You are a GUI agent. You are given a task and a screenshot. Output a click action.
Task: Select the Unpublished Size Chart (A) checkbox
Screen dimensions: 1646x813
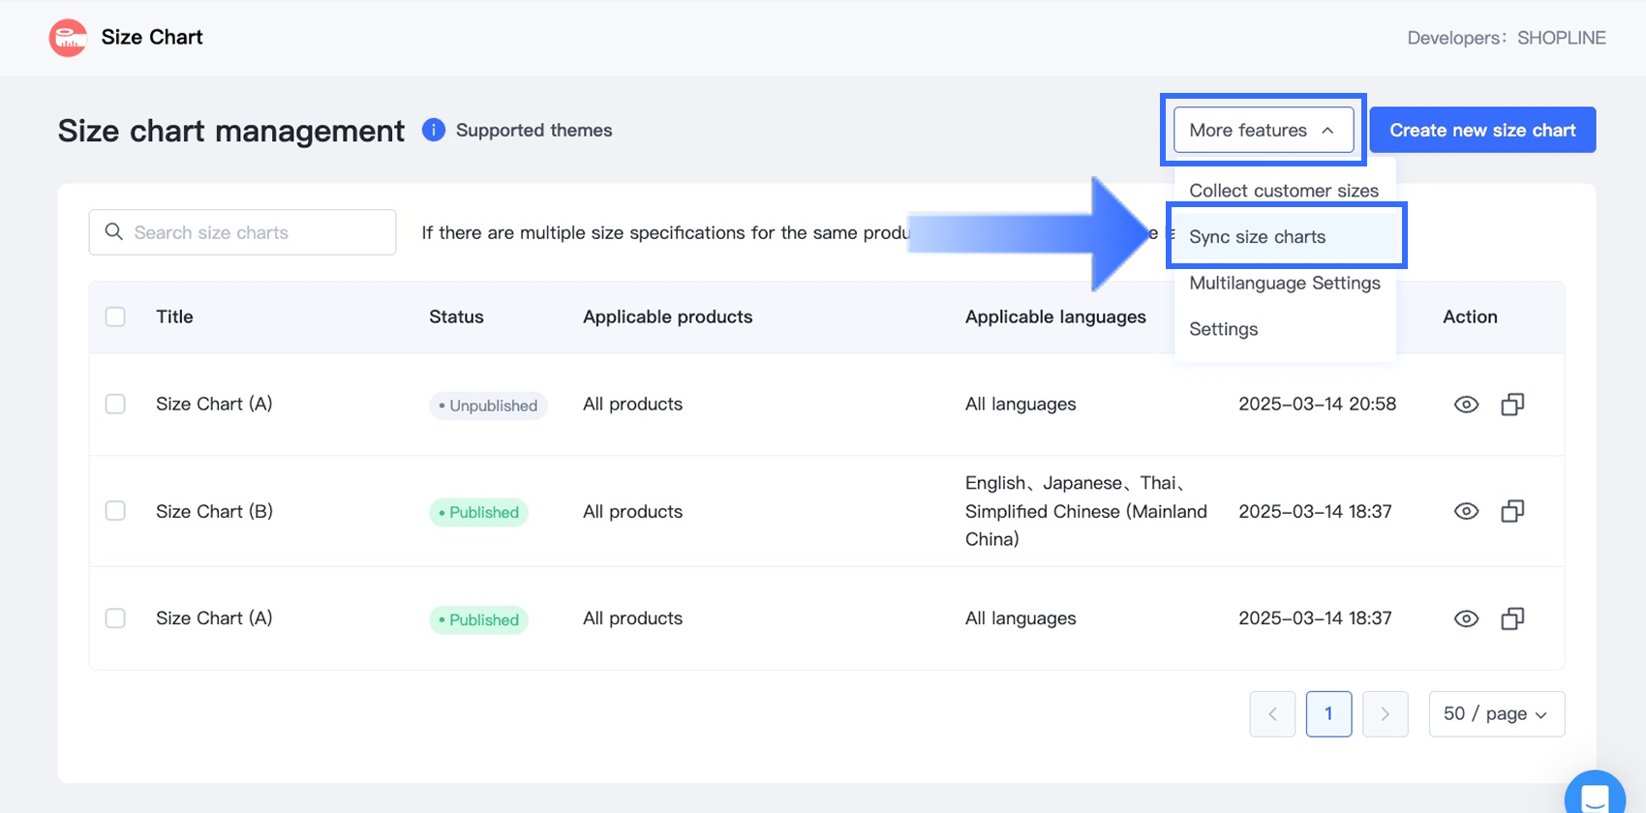pyautogui.click(x=115, y=405)
